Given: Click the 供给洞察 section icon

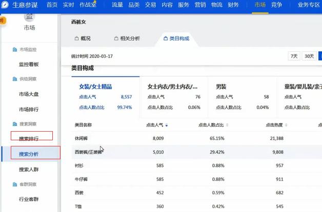Looking at the screenshot, I should point(15,79).
